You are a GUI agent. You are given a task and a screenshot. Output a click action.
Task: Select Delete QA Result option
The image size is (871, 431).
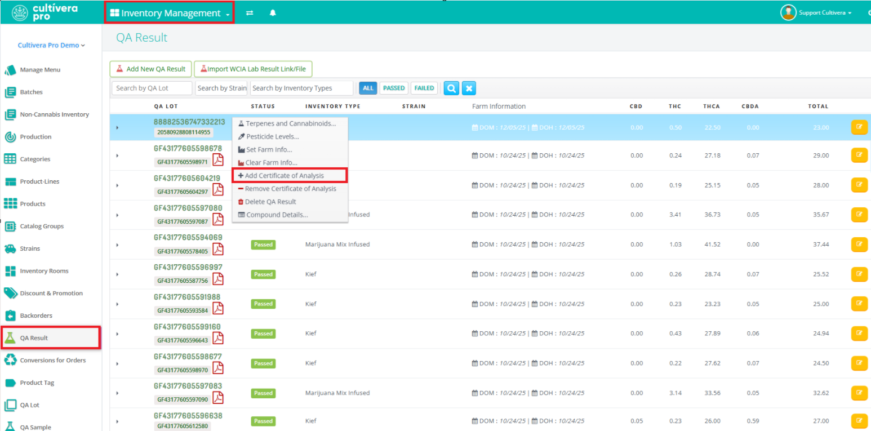click(x=290, y=202)
